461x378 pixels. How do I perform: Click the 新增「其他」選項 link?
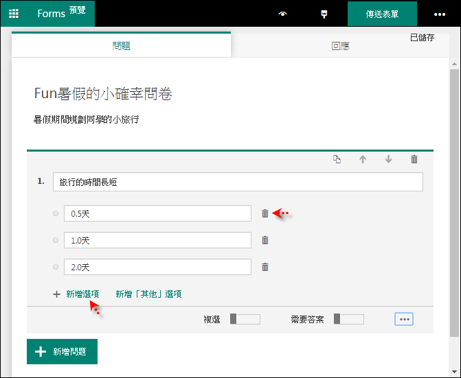(x=148, y=294)
